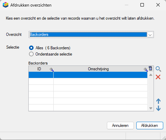
Task: Click the Omschrijving column filter magnifier icon
Action: point(146,70)
